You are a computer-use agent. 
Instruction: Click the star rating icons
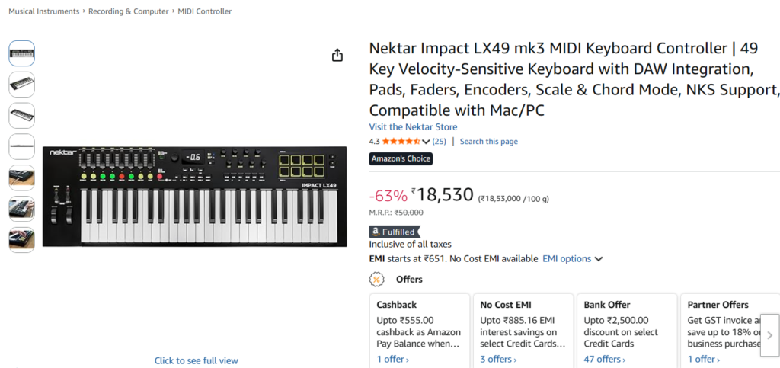tap(401, 142)
